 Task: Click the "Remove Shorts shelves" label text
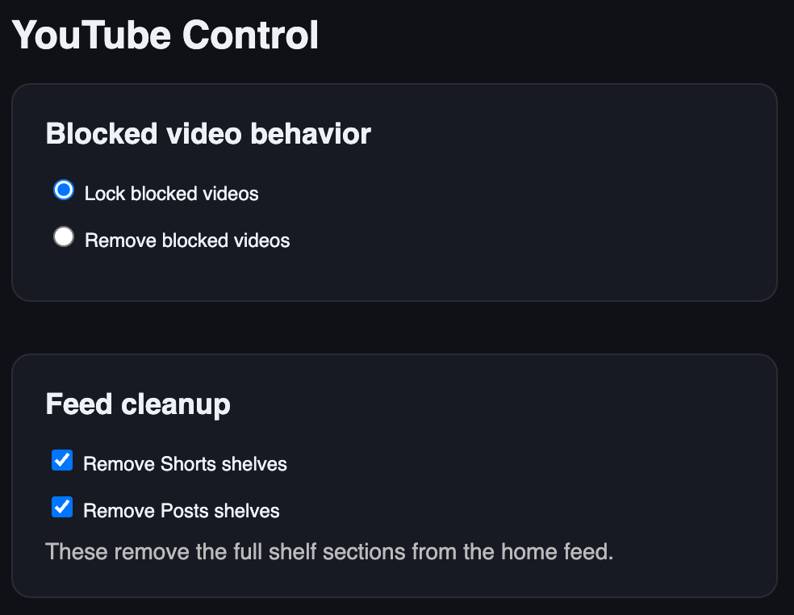coord(186,463)
